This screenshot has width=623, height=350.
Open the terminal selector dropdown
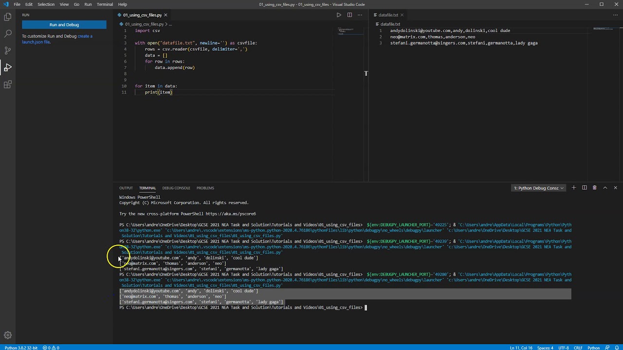click(539, 188)
